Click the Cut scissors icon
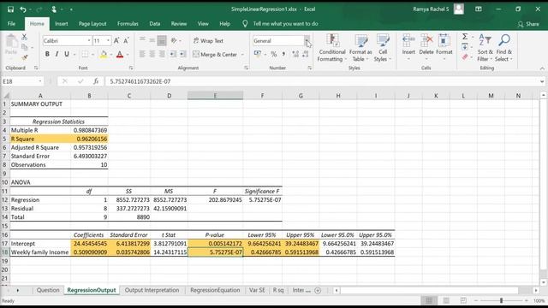Image resolution: width=548 pixels, height=308 pixels. coord(24,37)
